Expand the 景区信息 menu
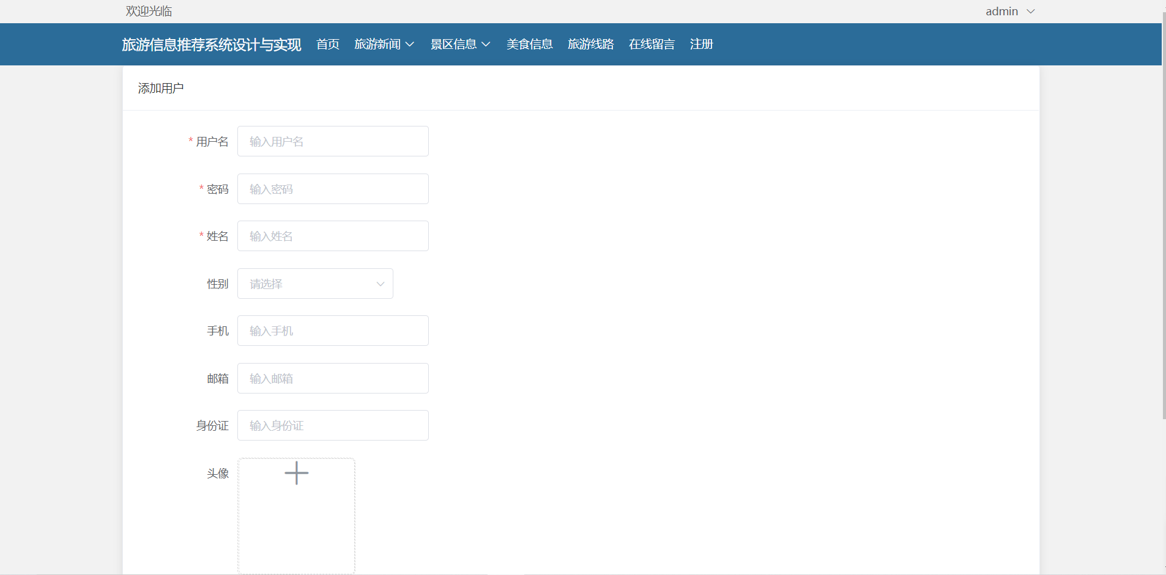Screen dimensions: 1166x575 [460, 44]
